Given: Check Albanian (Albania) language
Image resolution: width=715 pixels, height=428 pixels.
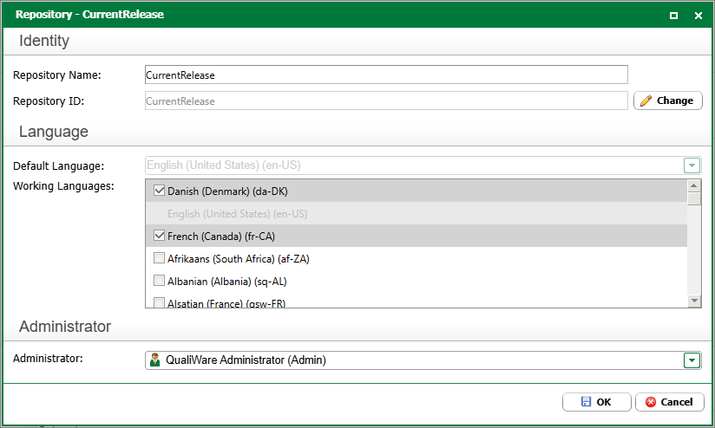Looking at the screenshot, I should tap(159, 280).
